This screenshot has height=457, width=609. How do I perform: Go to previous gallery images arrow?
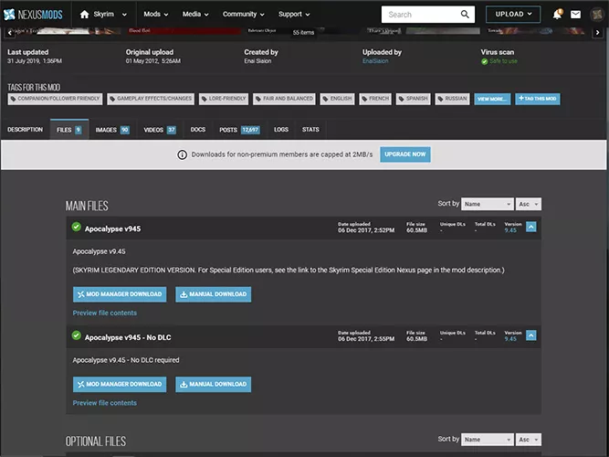[10, 33]
